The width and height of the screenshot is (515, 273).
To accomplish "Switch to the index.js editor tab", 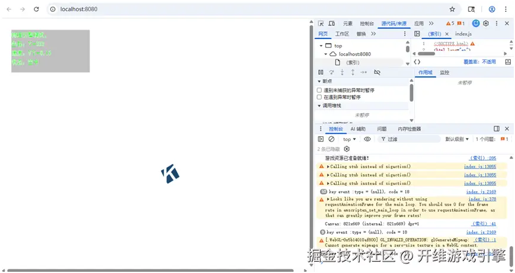I will pos(463,34).
